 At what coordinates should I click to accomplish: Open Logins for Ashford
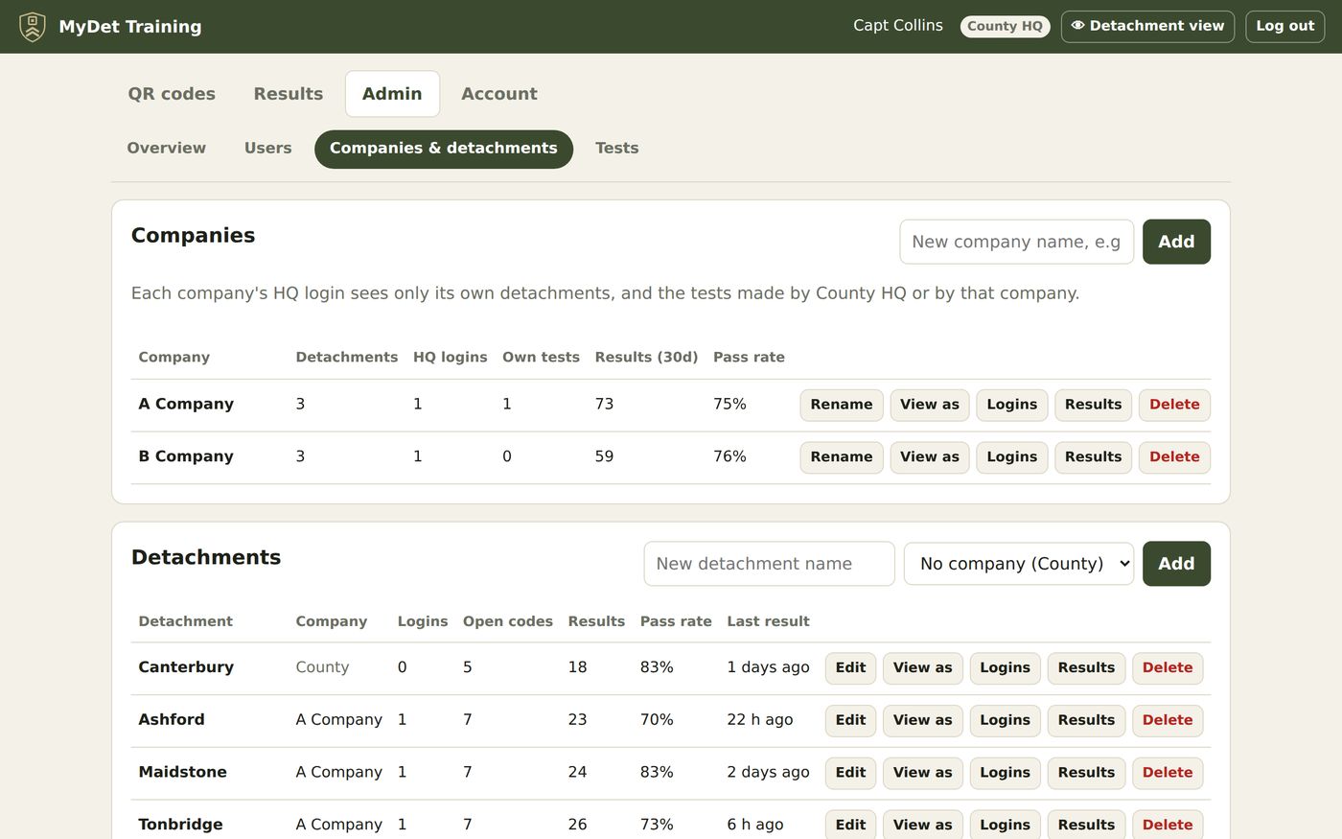(x=1005, y=720)
